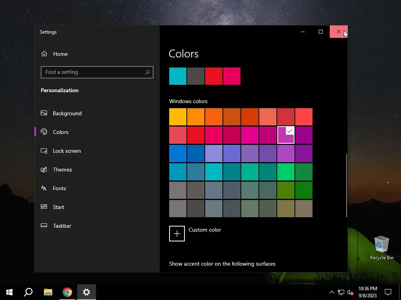Select olive swatch in bottom row
Viewport: 401px width, 300px height.
(286, 209)
